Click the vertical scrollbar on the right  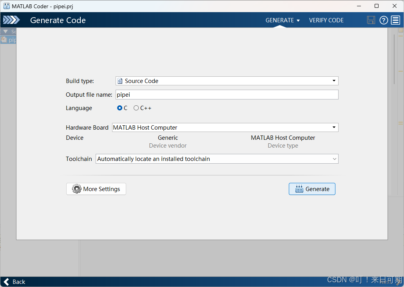(394, 59)
